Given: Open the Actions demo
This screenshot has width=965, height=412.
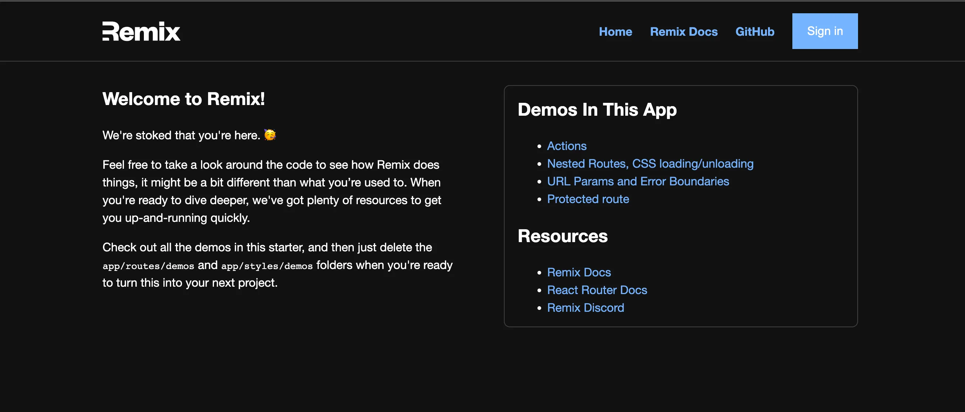Looking at the screenshot, I should point(567,146).
